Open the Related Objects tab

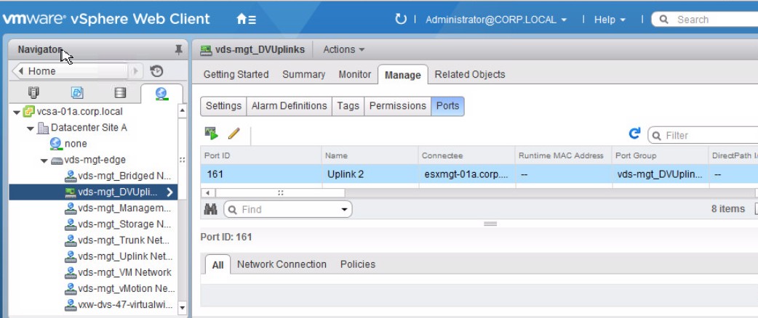coord(470,74)
